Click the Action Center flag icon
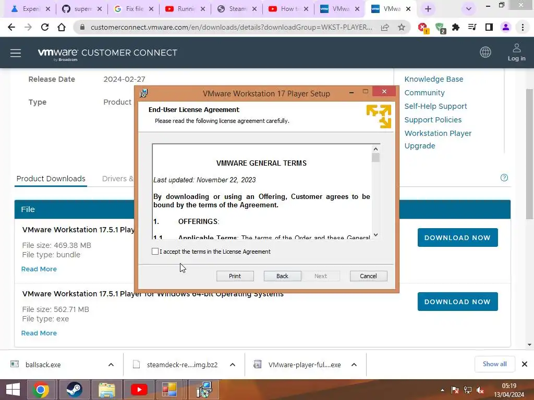 point(455,390)
